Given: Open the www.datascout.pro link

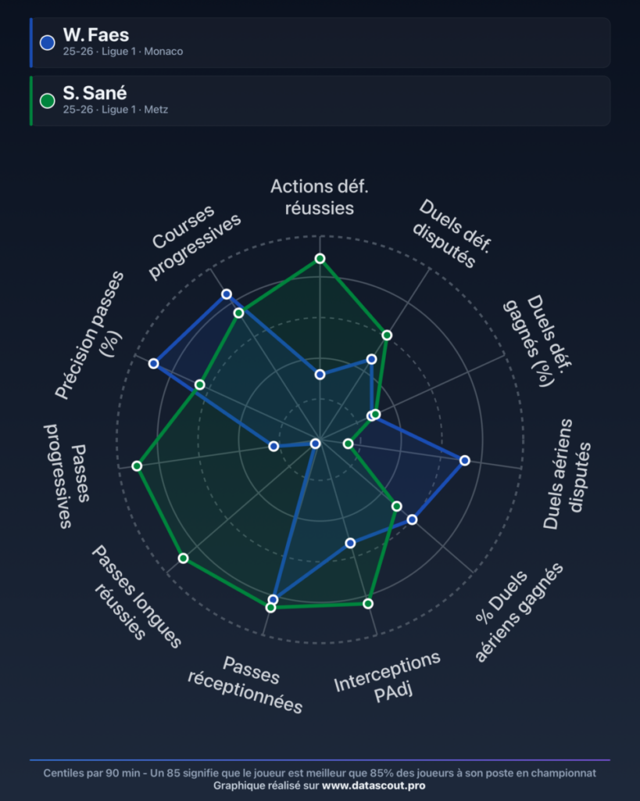Looking at the screenshot, I should [x=374, y=785].
